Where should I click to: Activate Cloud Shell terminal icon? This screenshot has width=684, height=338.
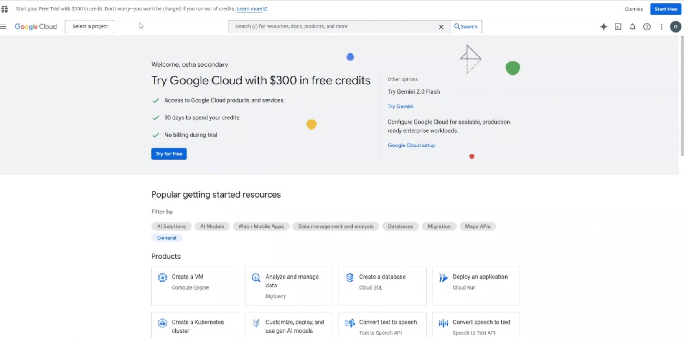tap(618, 27)
